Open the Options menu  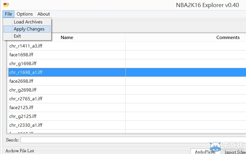coord(25,14)
